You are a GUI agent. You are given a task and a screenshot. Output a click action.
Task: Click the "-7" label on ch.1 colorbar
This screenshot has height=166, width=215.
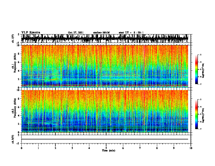(200, 84)
